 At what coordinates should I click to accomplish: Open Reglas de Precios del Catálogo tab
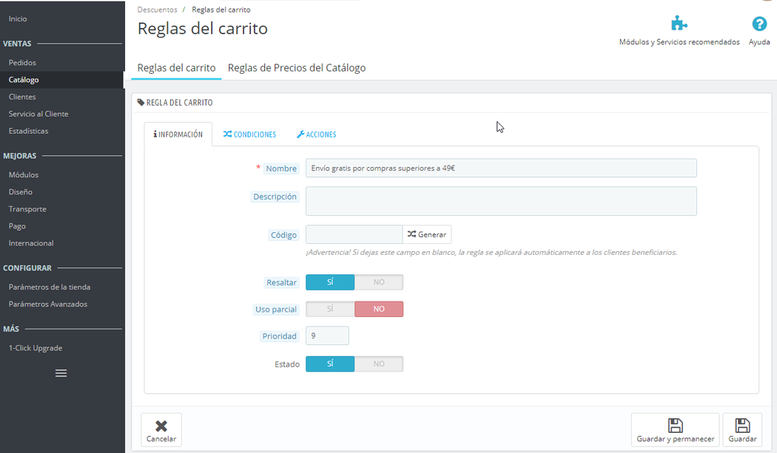coord(297,68)
